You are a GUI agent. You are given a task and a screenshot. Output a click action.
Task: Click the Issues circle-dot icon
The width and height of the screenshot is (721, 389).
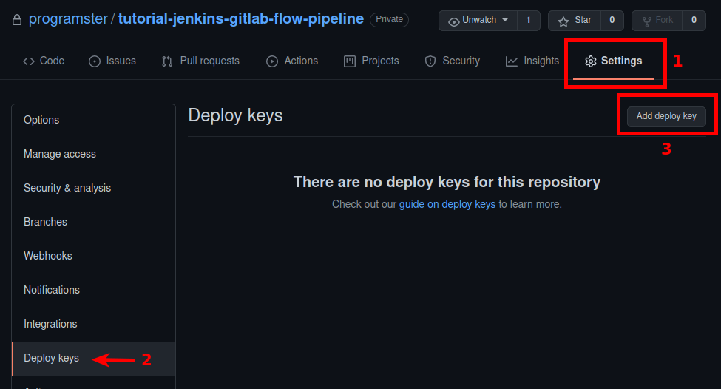(x=95, y=61)
